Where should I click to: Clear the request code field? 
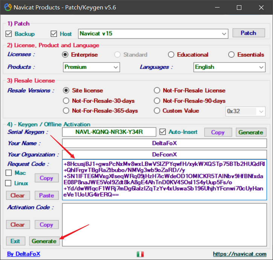coord(18,195)
